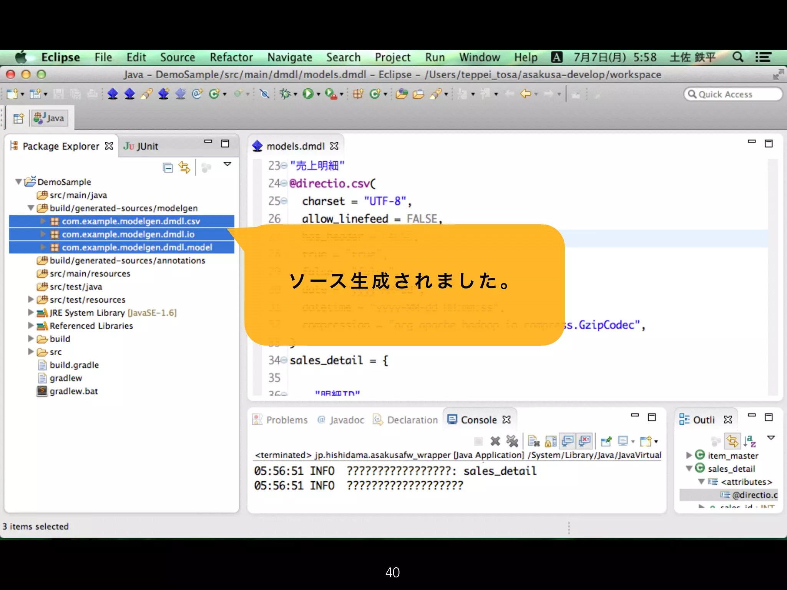This screenshot has height=590, width=787.
Task: Collapse sales_detail in Outline
Action: click(x=689, y=468)
